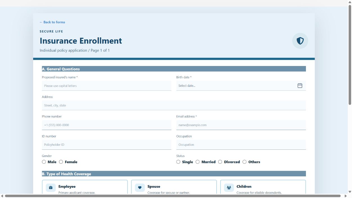
Task: Click the scroll down arrow
Action: 350,192
